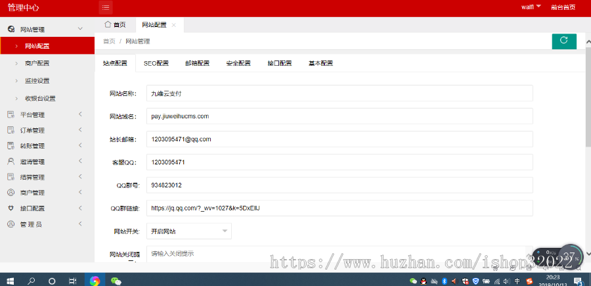Expand the 订单管理 sidebar group
Screen dimensions: 591x286
pyautogui.click(x=80, y=130)
